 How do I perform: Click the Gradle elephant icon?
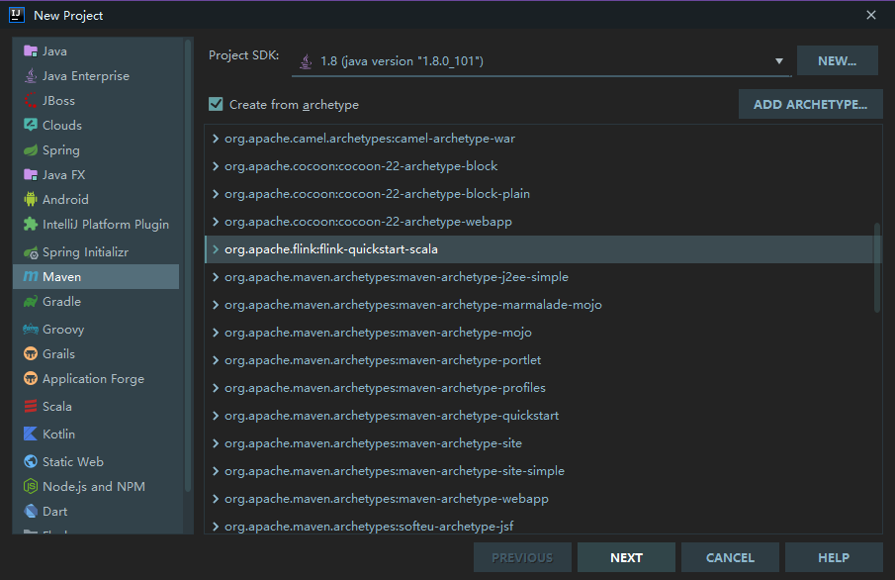[x=31, y=302]
